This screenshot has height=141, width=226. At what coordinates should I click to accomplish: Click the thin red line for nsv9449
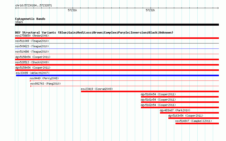124,81
